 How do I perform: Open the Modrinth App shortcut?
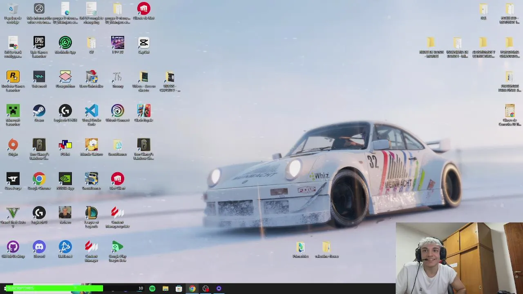65,45
